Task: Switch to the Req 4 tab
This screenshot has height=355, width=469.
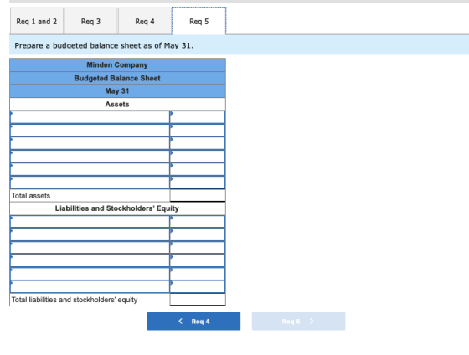Action: pos(145,21)
